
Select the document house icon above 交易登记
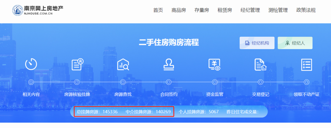[261, 64]
